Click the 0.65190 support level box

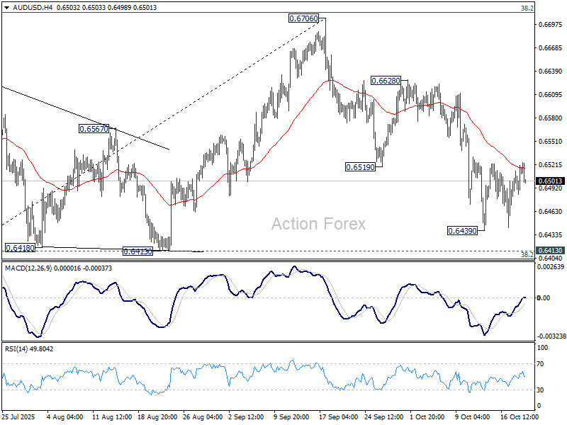click(360, 167)
